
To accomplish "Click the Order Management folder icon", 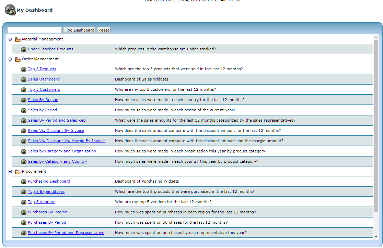I will point(18,59).
